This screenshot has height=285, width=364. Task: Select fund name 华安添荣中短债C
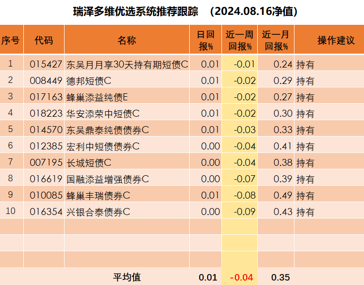(103, 114)
